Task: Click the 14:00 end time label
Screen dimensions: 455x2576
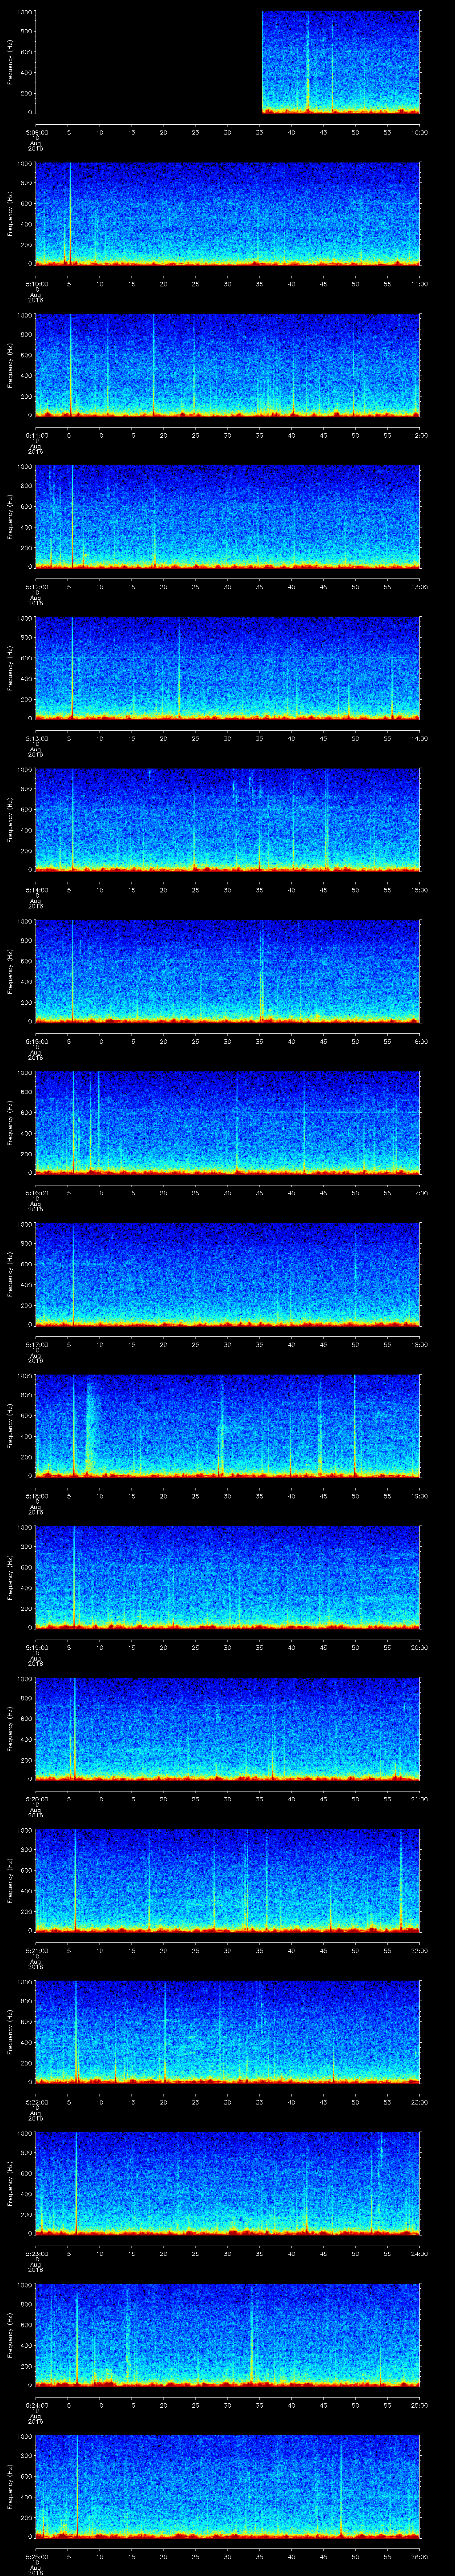Action: coord(420,738)
